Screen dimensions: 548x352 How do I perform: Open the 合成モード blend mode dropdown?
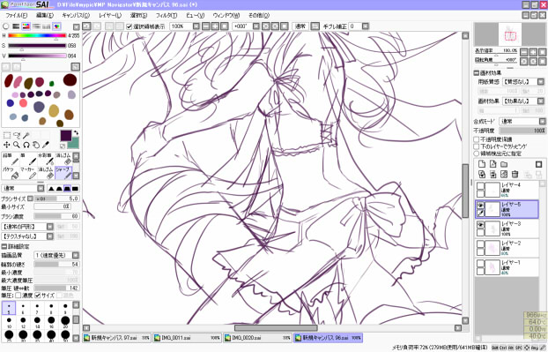point(542,122)
